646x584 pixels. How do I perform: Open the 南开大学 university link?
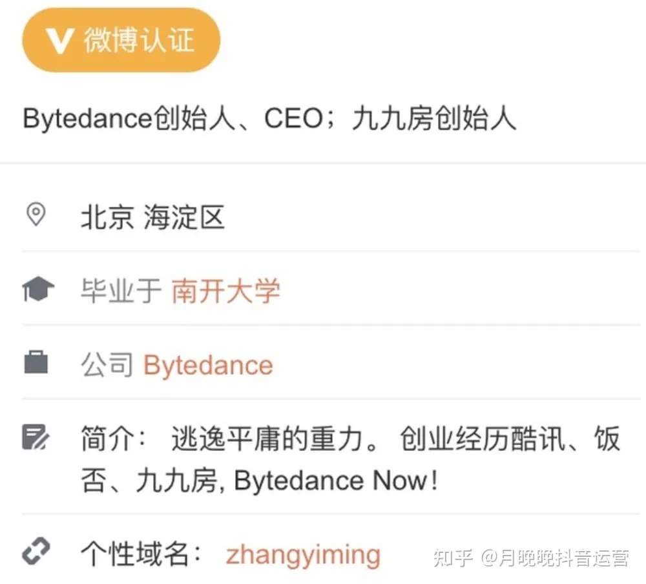226,291
